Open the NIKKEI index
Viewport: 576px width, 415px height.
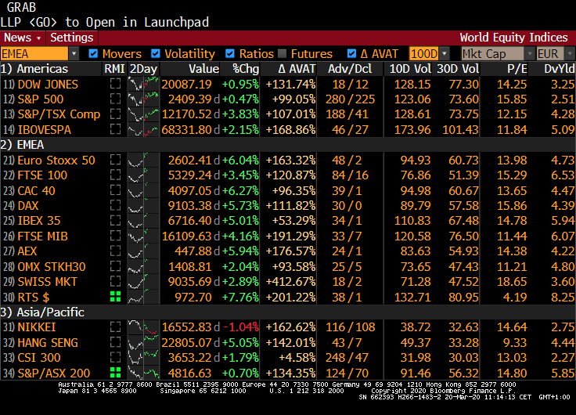[x=37, y=327]
